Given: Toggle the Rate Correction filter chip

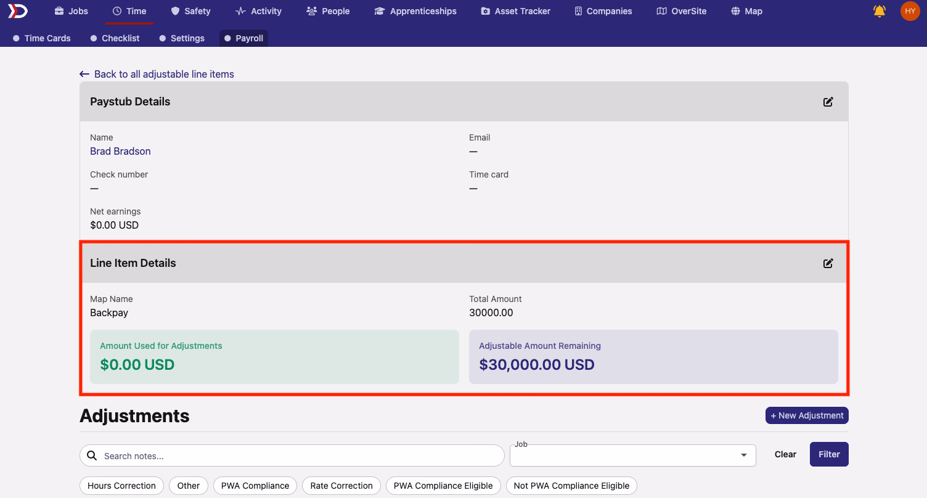Looking at the screenshot, I should pyautogui.click(x=341, y=486).
